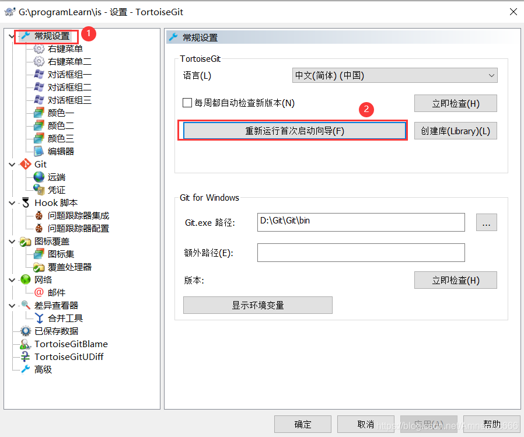Viewport: 524px width, 437px height.
Task: Select 颜色二 in settings tree
Action: (61, 125)
